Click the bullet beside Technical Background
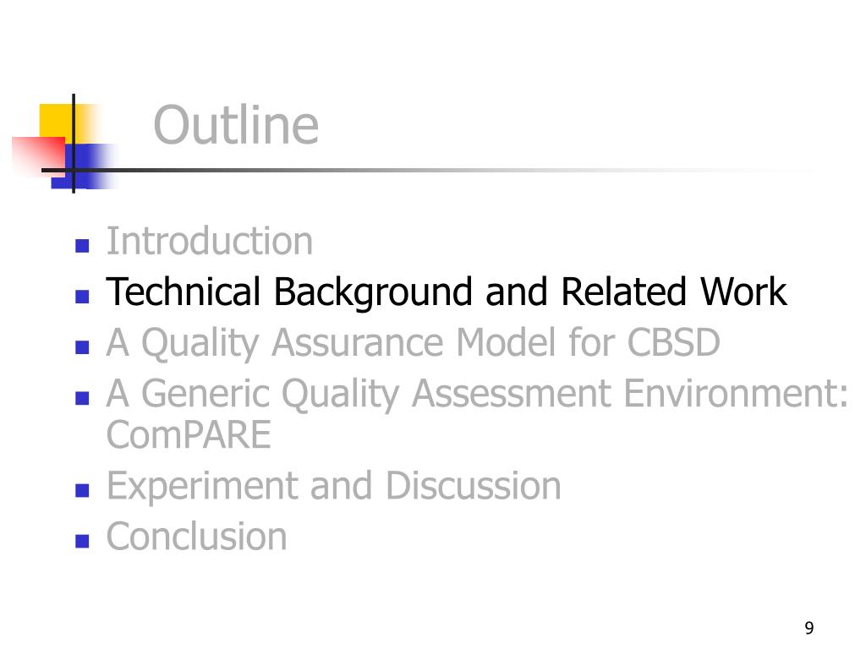 tap(82, 297)
